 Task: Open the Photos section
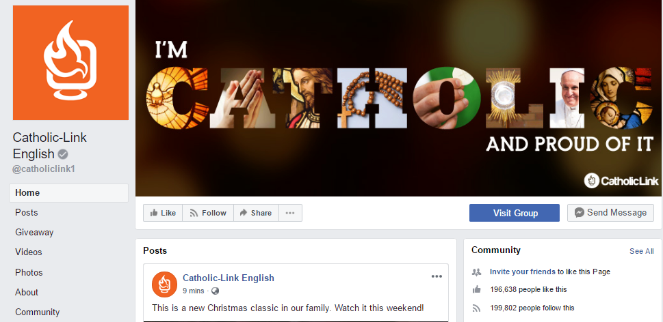pyautogui.click(x=29, y=272)
